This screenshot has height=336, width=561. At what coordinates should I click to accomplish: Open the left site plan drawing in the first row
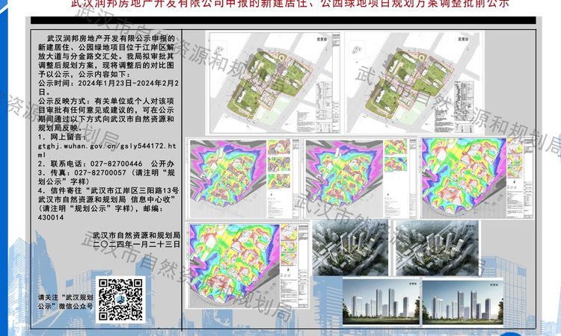click(273, 83)
